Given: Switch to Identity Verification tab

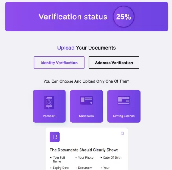Looking at the screenshot, I should (x=59, y=63).
